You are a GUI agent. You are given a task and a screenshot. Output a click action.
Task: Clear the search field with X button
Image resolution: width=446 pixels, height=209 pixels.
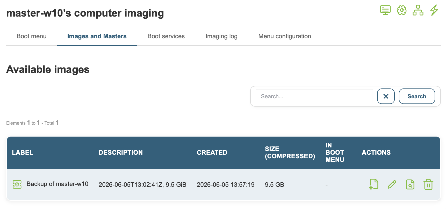[386, 96]
